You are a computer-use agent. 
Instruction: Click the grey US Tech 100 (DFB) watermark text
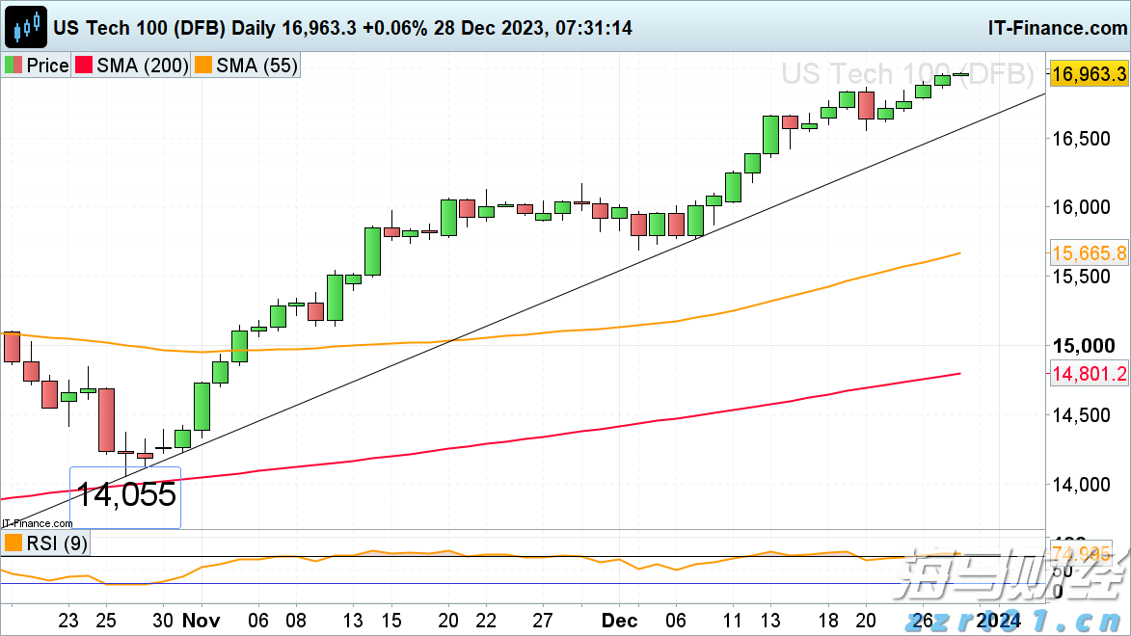point(906,74)
